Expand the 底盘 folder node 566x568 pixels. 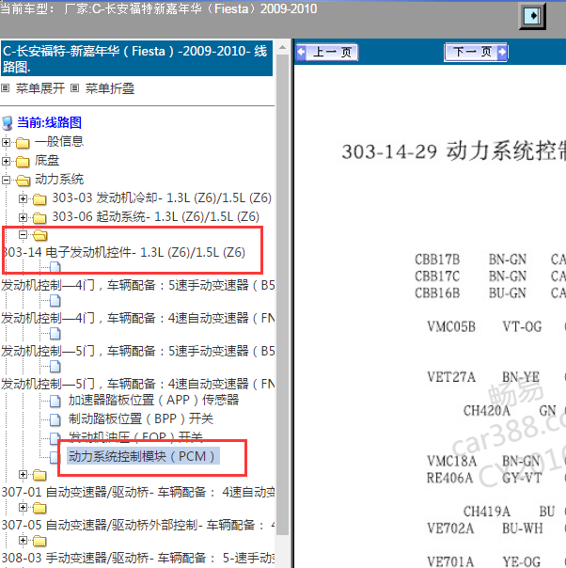6,161
